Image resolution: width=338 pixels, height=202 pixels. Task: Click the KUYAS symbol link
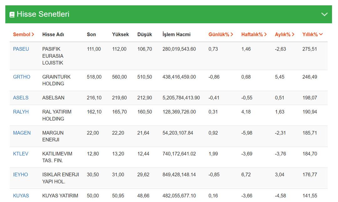(x=21, y=196)
